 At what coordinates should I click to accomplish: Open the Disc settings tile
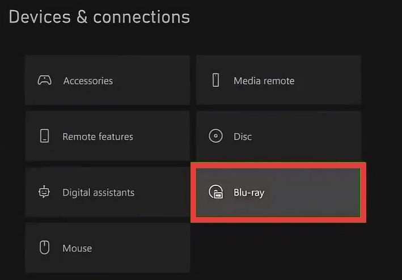pos(279,136)
